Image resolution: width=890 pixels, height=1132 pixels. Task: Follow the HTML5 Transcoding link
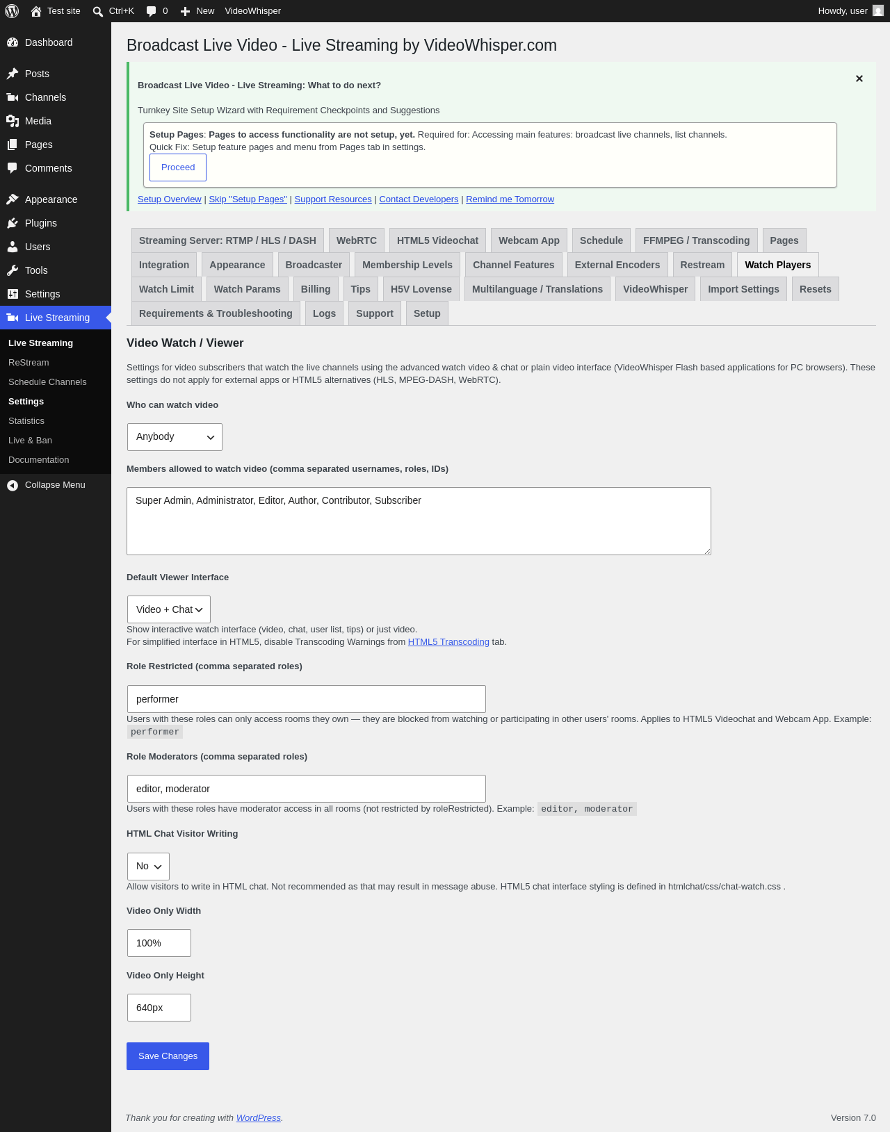click(448, 642)
